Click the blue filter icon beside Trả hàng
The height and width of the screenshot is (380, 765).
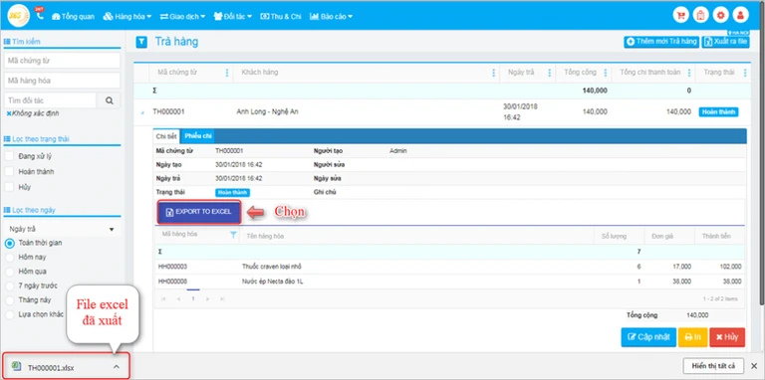tap(141, 43)
